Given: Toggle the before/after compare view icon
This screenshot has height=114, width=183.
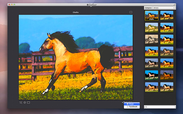Looking at the screenshot, I should coord(131,12).
